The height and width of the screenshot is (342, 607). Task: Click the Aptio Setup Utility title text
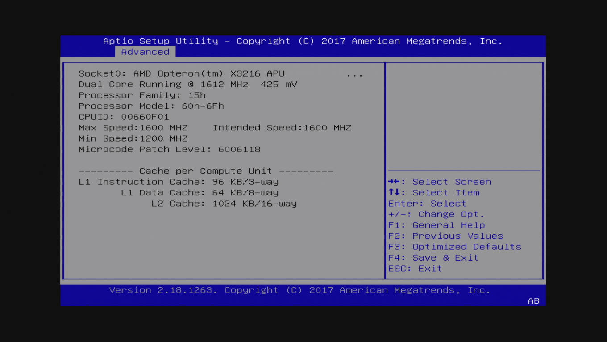point(303,41)
